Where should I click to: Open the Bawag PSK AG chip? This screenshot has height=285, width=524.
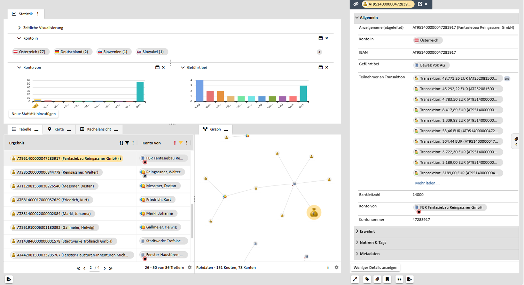(431, 65)
